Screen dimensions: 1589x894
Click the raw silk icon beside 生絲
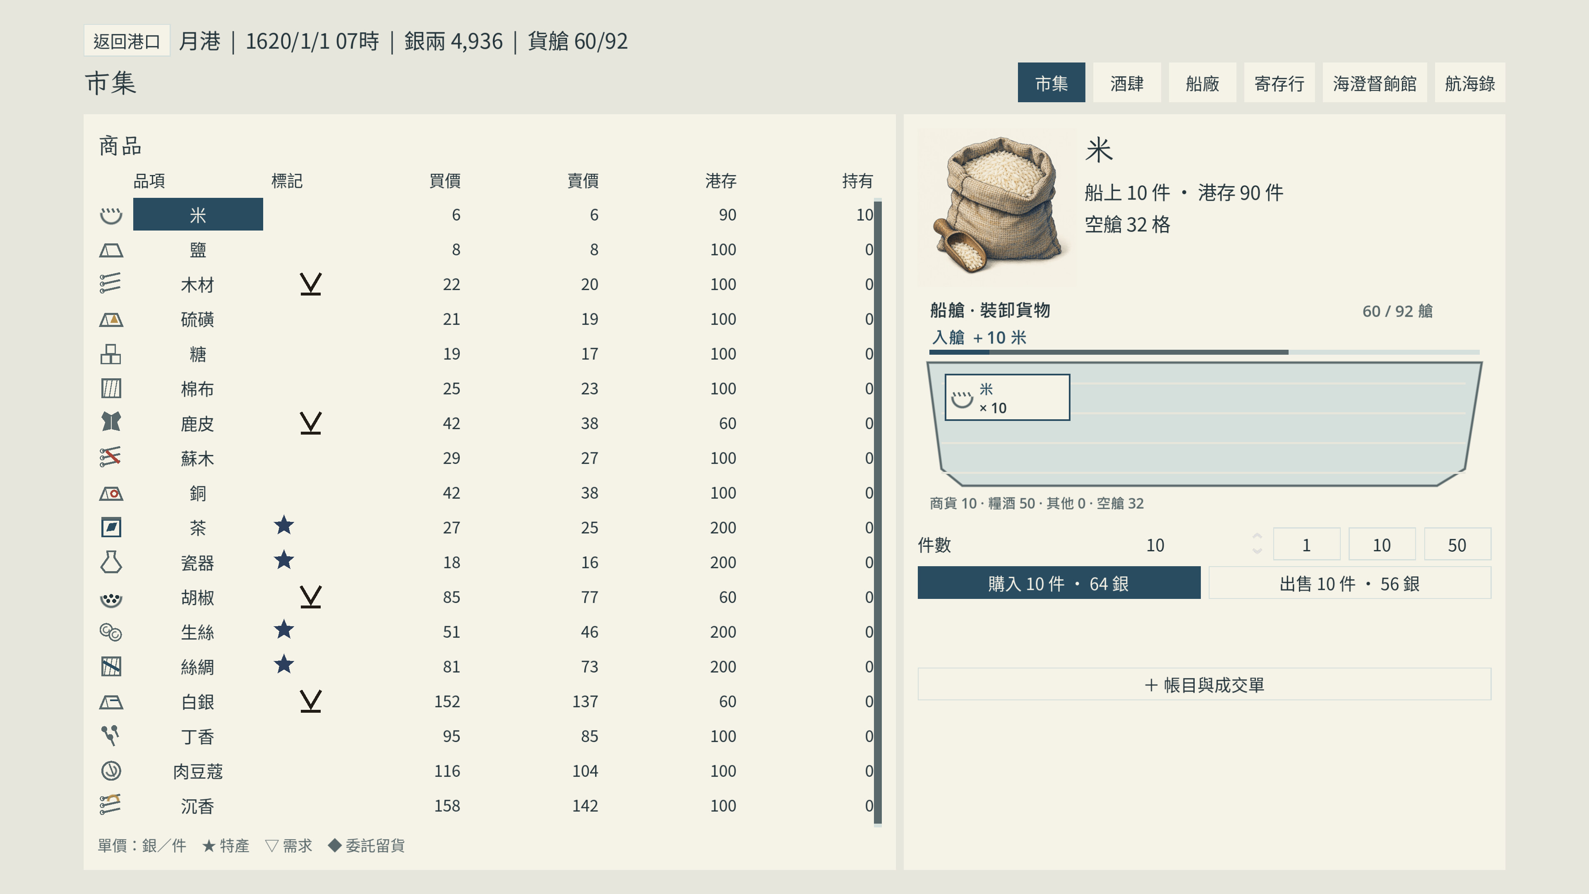pyautogui.click(x=111, y=632)
